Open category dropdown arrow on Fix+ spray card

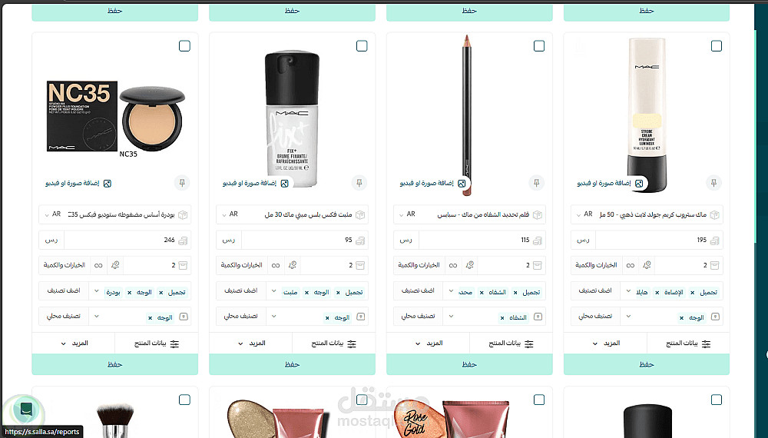coord(274,291)
